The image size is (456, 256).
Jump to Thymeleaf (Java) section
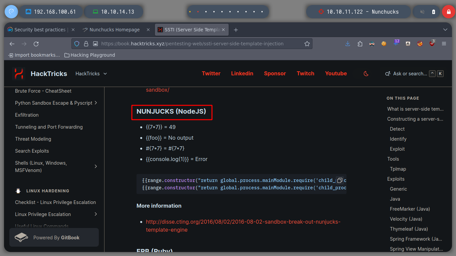pyautogui.click(x=409, y=229)
